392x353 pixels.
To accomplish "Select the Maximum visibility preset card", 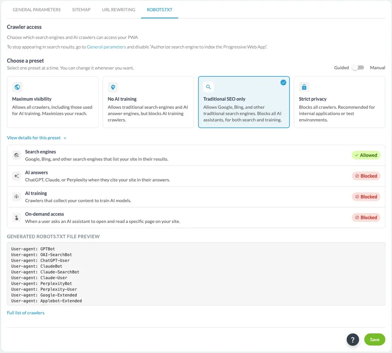I will coord(53,102).
